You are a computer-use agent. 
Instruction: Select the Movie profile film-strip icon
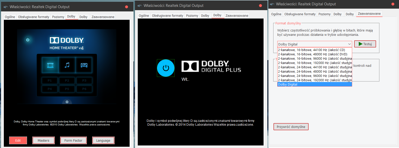pyautogui.click(x=50, y=65)
